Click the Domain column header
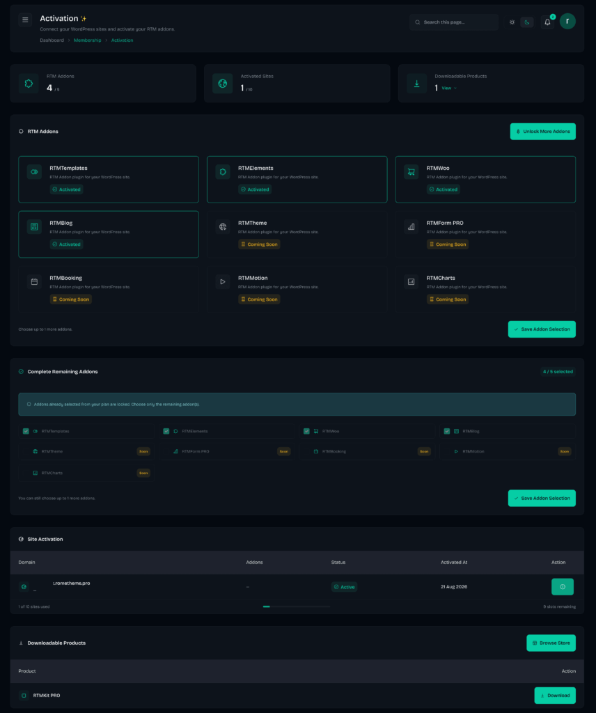Image resolution: width=596 pixels, height=713 pixels. click(x=27, y=563)
